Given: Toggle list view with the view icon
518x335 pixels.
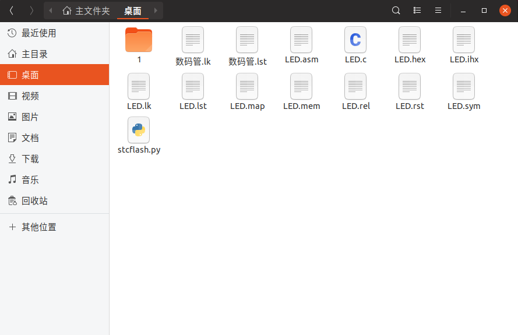Looking at the screenshot, I should click(417, 10).
